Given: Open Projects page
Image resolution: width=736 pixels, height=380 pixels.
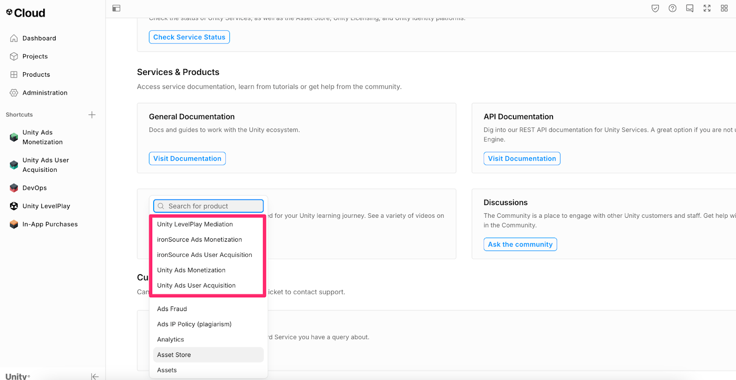Looking at the screenshot, I should (x=35, y=57).
